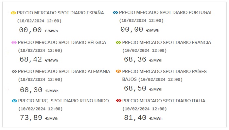Toggle the green eye icon for Francia
The height and width of the screenshot is (130, 229).
click(x=118, y=43)
